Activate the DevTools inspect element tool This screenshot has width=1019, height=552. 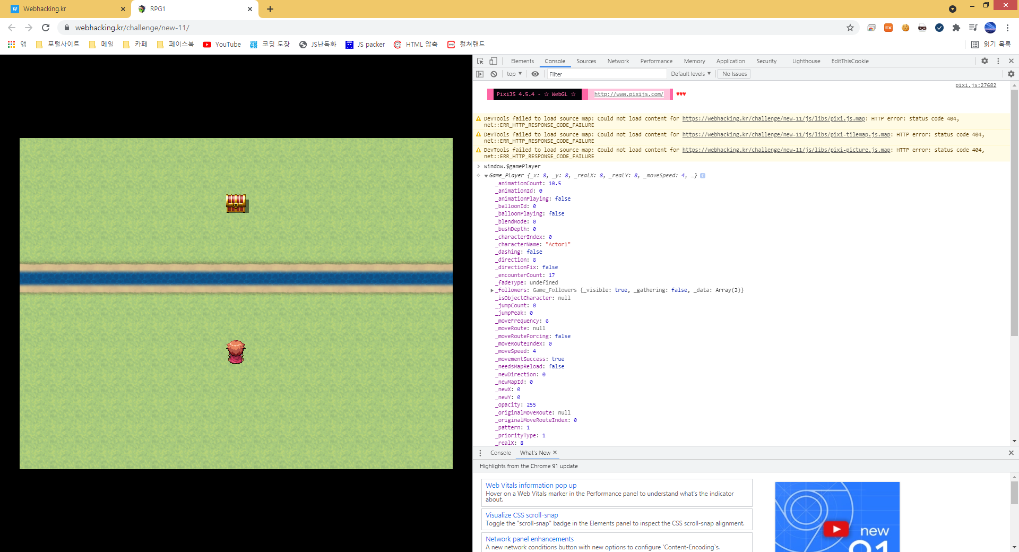coord(480,61)
